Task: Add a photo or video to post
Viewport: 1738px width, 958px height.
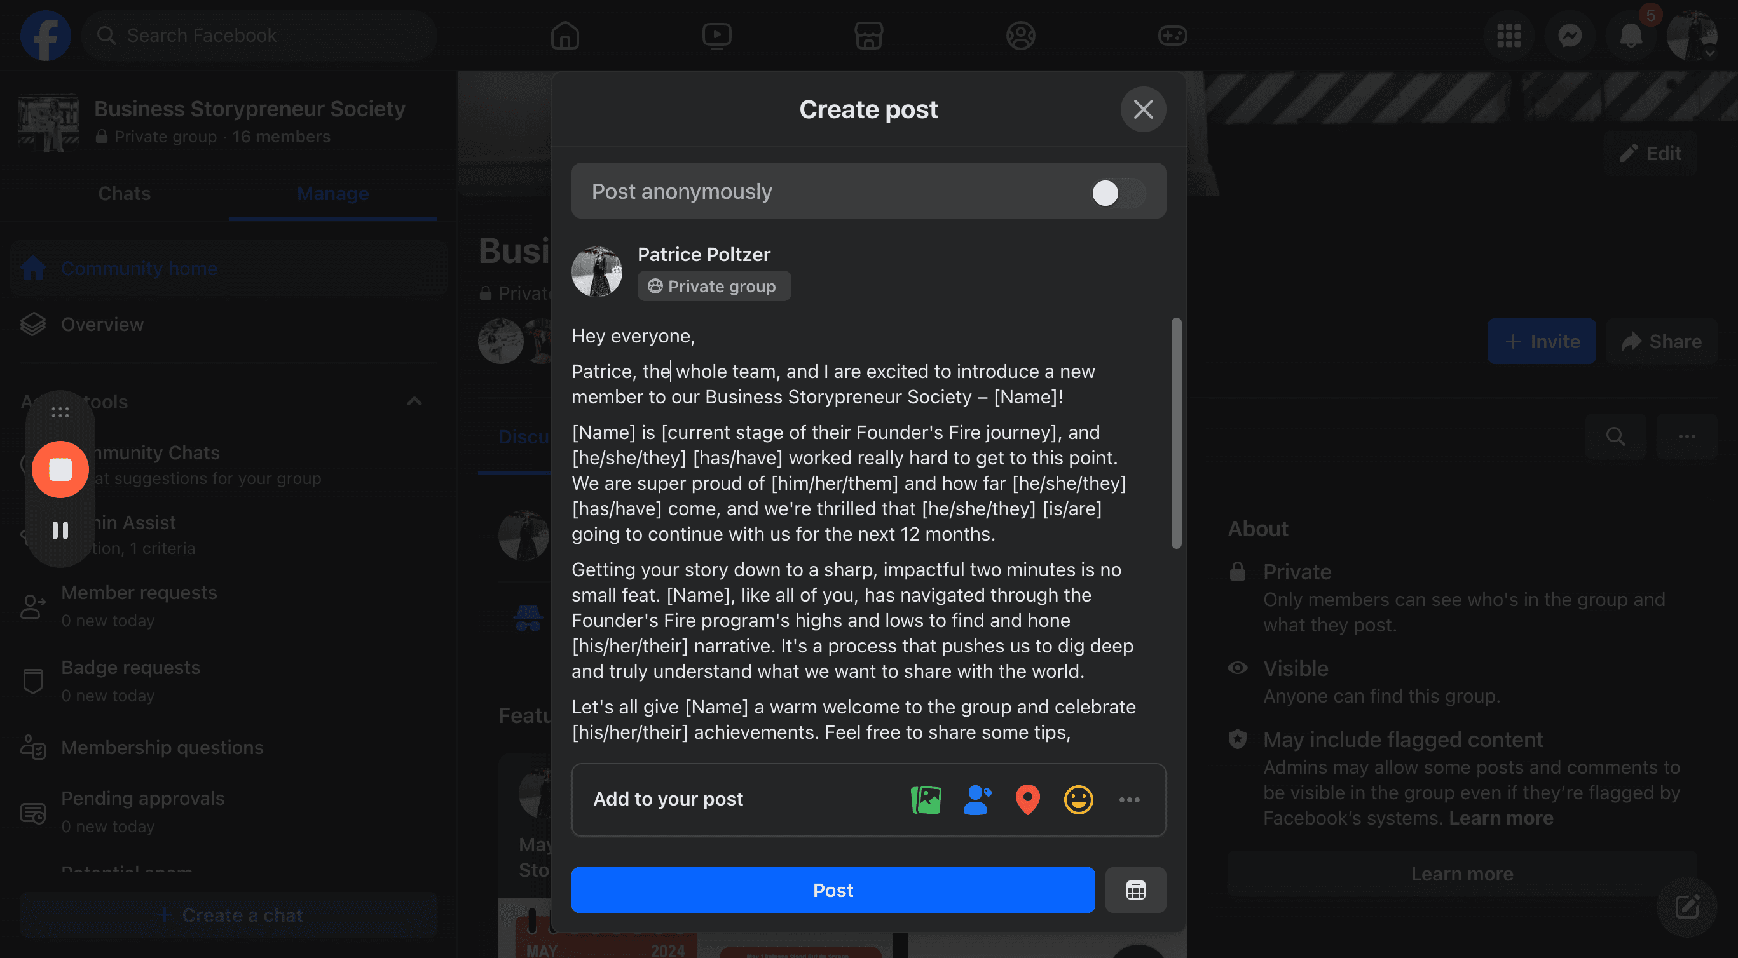Action: click(x=926, y=800)
